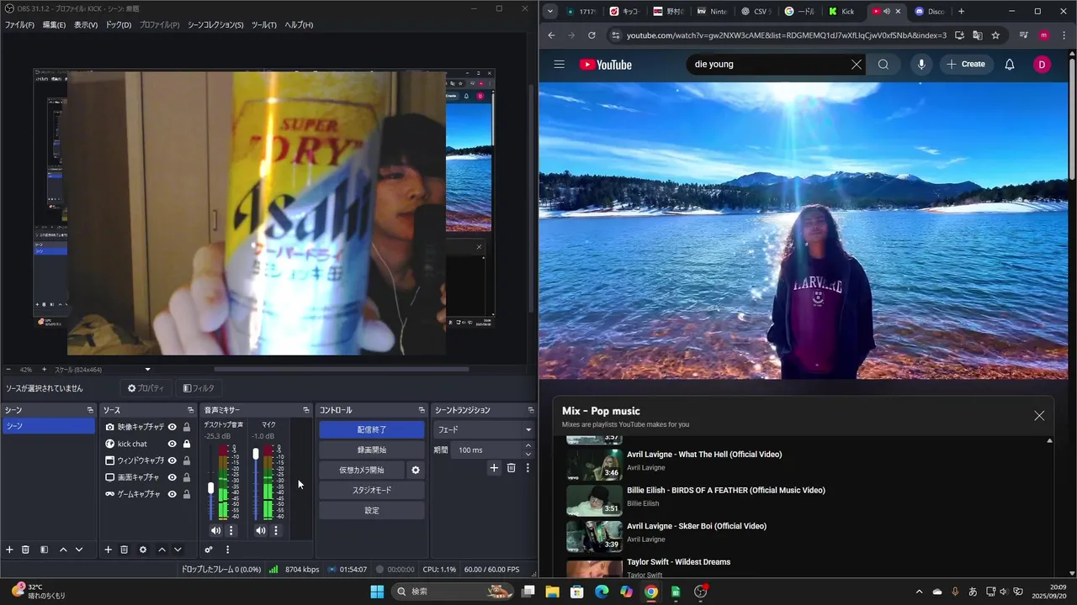1077x605 pixels.
Task: Open Windows Start menu on taskbar
Action: point(377,592)
